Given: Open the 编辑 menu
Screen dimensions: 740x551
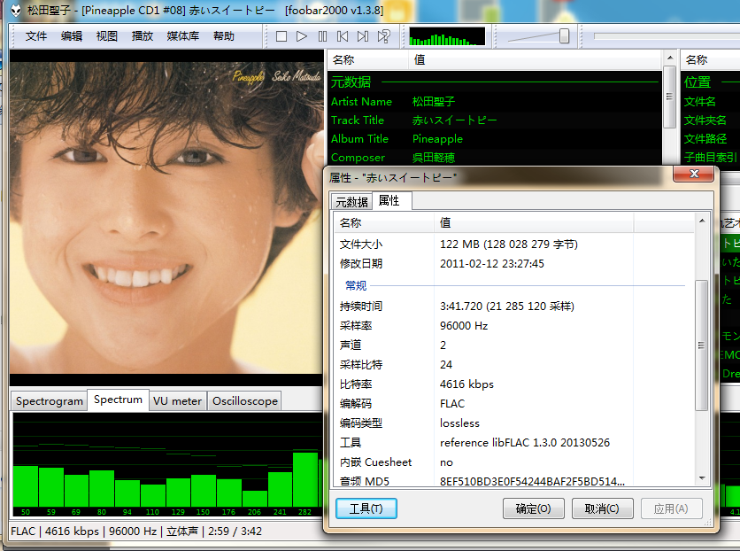Looking at the screenshot, I should (x=72, y=36).
